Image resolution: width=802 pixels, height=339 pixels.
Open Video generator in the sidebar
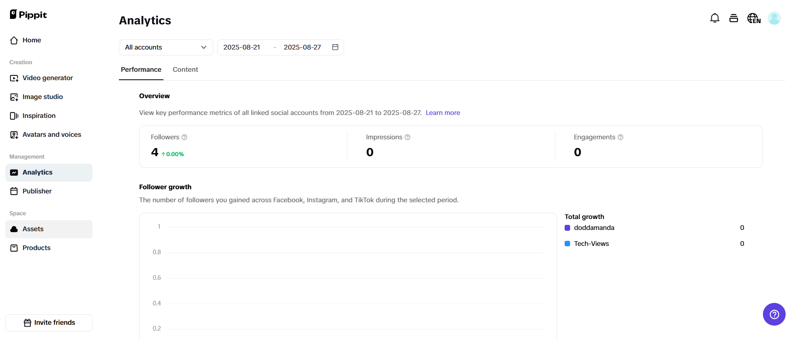(47, 78)
